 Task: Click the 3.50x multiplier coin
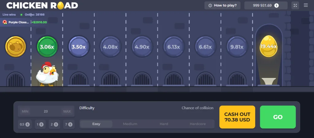[79, 47]
